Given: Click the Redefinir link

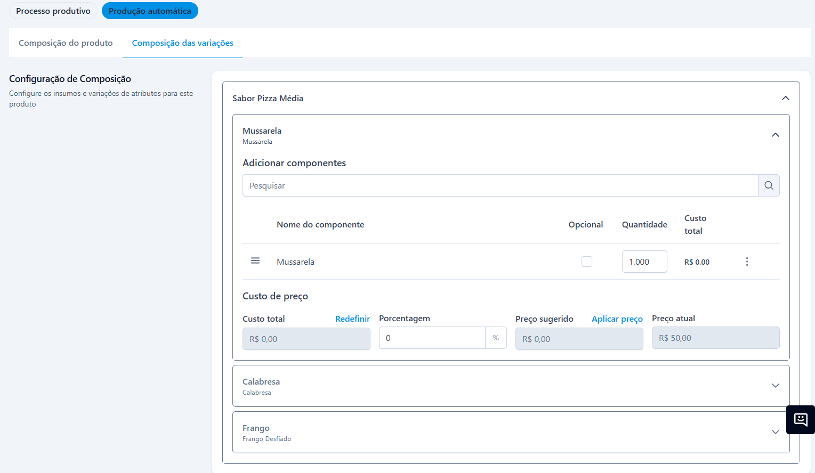Looking at the screenshot, I should pyautogui.click(x=352, y=319).
